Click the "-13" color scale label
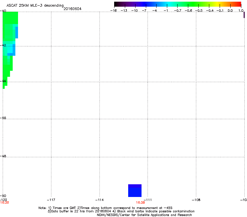 pyautogui.click(x=124, y=11)
